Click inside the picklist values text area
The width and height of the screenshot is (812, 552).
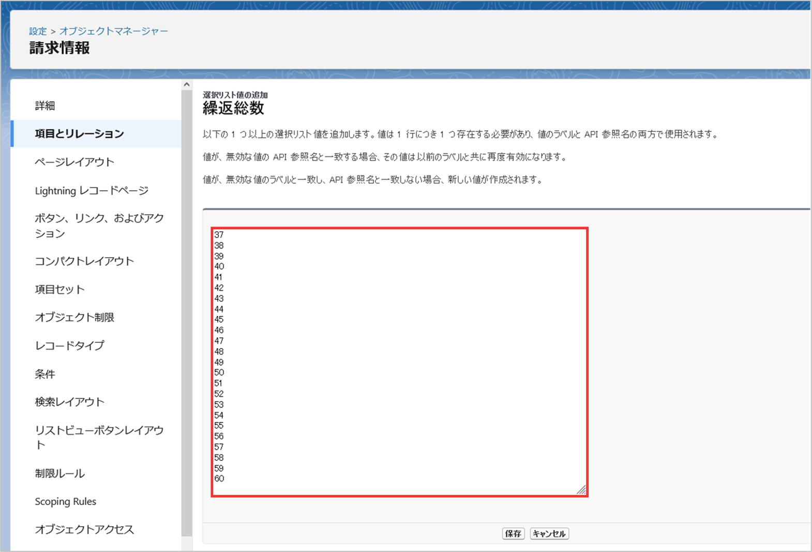[x=399, y=362]
